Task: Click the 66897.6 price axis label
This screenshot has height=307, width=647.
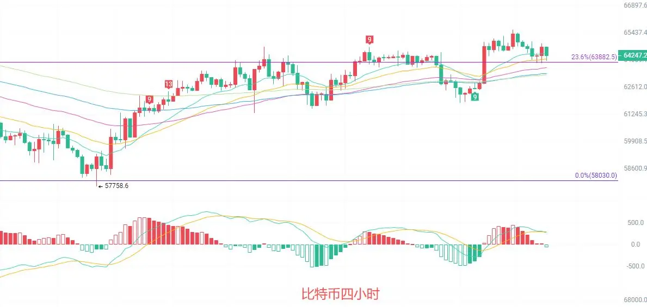Action: tap(635, 5)
